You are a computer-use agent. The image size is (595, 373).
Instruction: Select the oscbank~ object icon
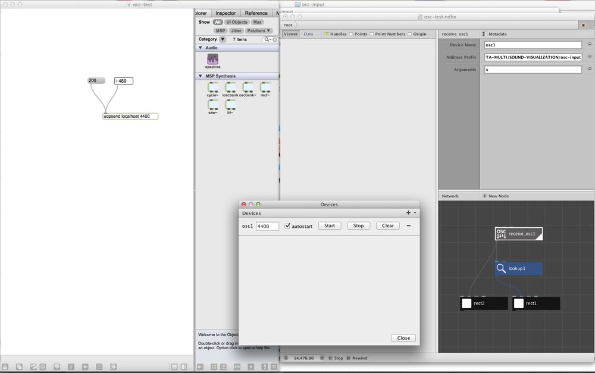(x=248, y=87)
